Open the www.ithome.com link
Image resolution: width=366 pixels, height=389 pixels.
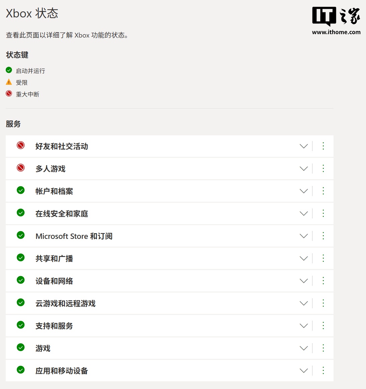[x=336, y=32]
